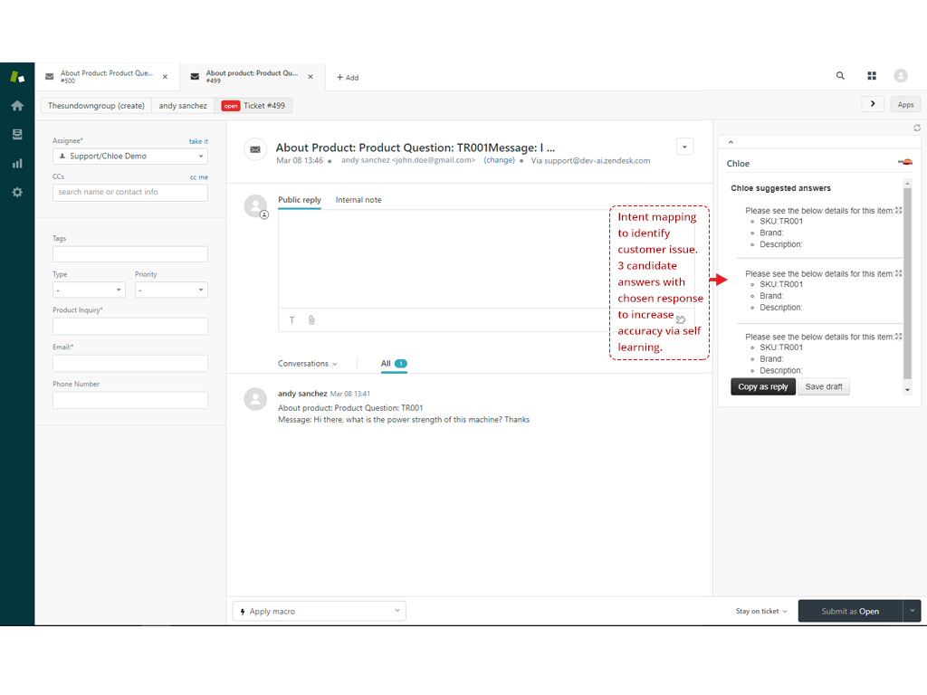
Task: Click into the Phone Number field
Action: point(130,400)
